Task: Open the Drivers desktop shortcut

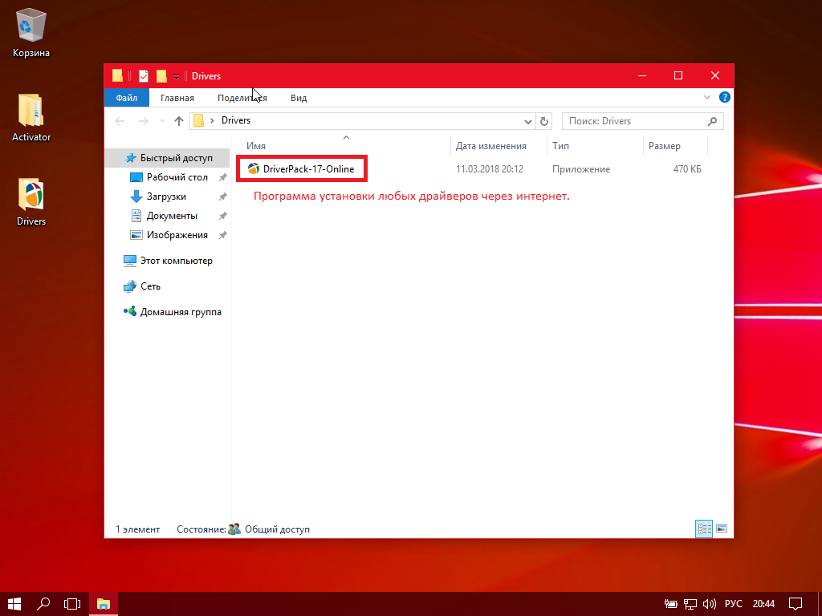Action: (x=31, y=197)
